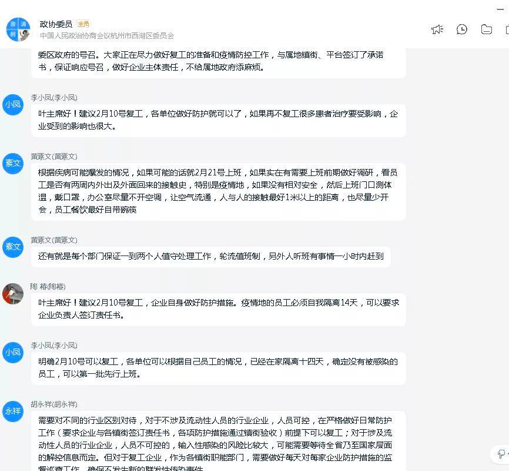Select 李小凤's message starting 明确2月10号可以复工

219,368
